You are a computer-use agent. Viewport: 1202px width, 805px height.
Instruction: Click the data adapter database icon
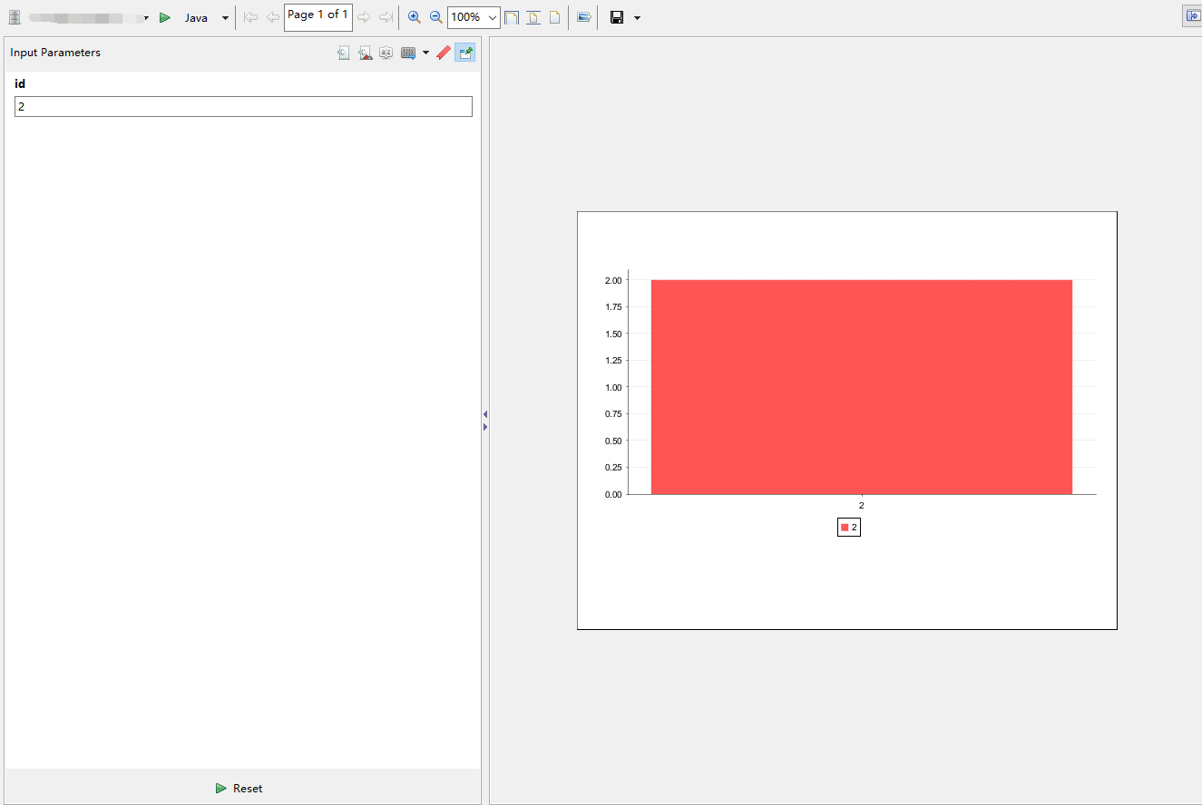coord(15,17)
